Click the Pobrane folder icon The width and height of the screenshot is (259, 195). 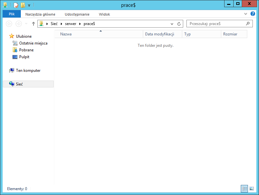pos(15,50)
